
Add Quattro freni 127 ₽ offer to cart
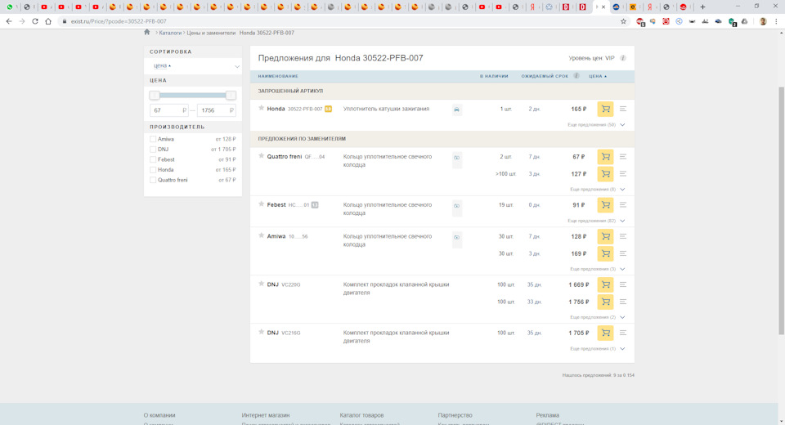click(605, 174)
